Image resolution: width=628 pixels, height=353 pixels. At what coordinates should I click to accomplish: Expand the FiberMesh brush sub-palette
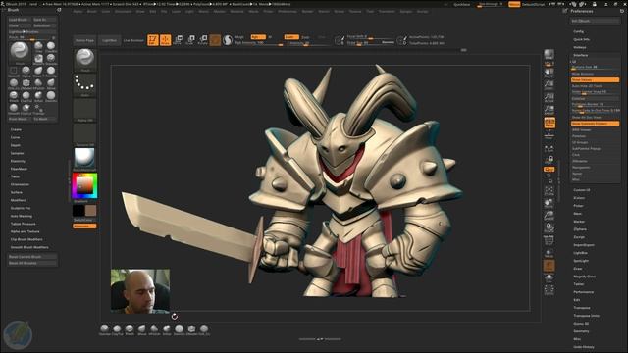(x=19, y=169)
